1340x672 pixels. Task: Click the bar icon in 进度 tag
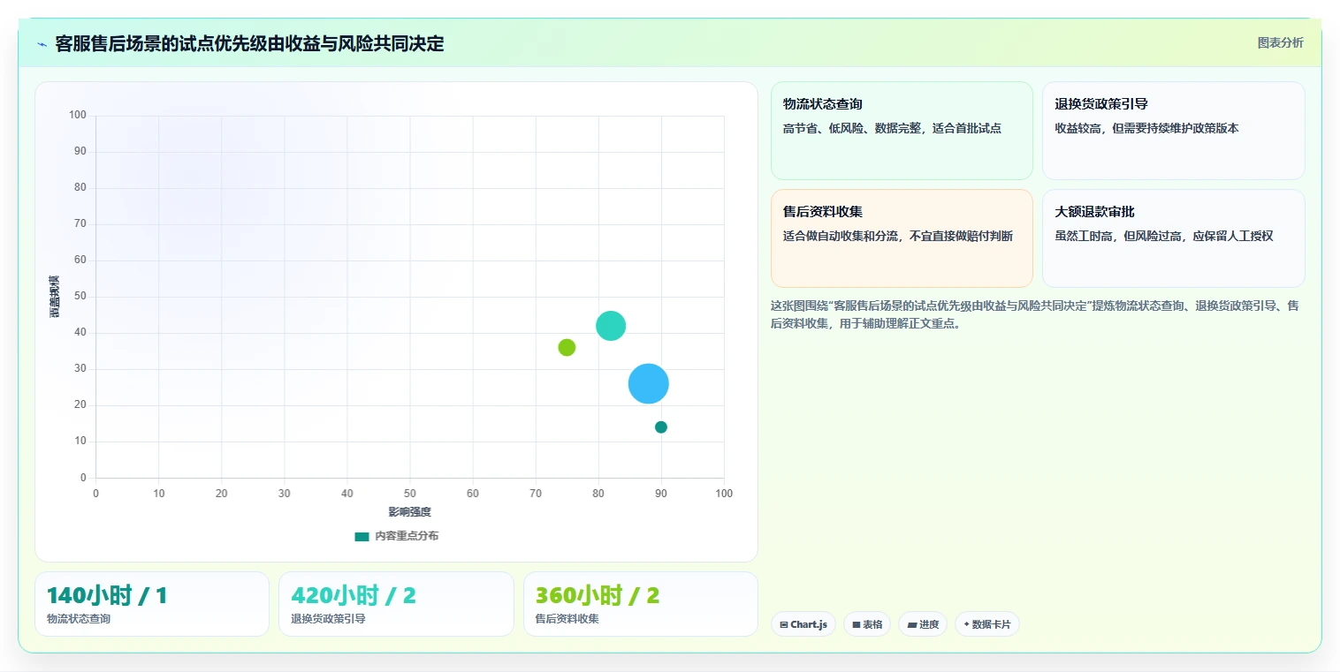point(911,624)
